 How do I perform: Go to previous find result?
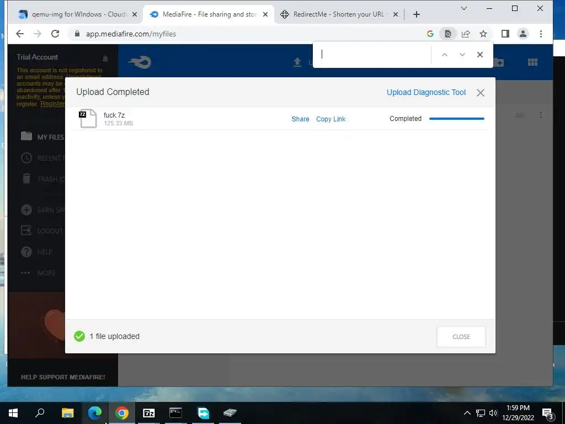click(445, 55)
